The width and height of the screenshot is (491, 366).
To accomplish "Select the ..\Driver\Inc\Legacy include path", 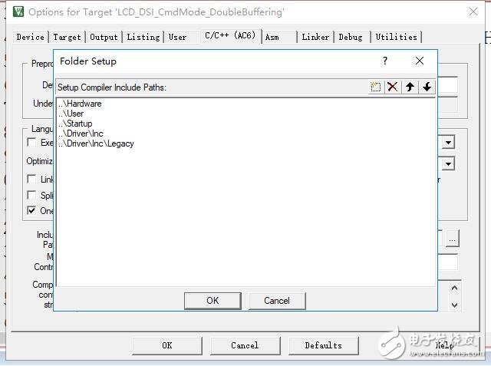I will [96, 143].
